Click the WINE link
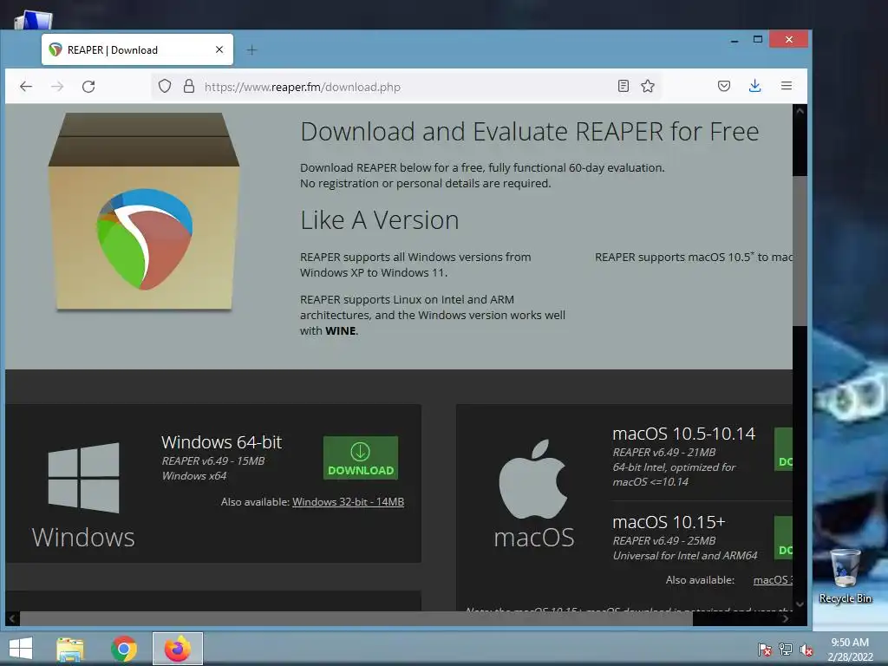The width and height of the screenshot is (888, 666). [x=340, y=330]
